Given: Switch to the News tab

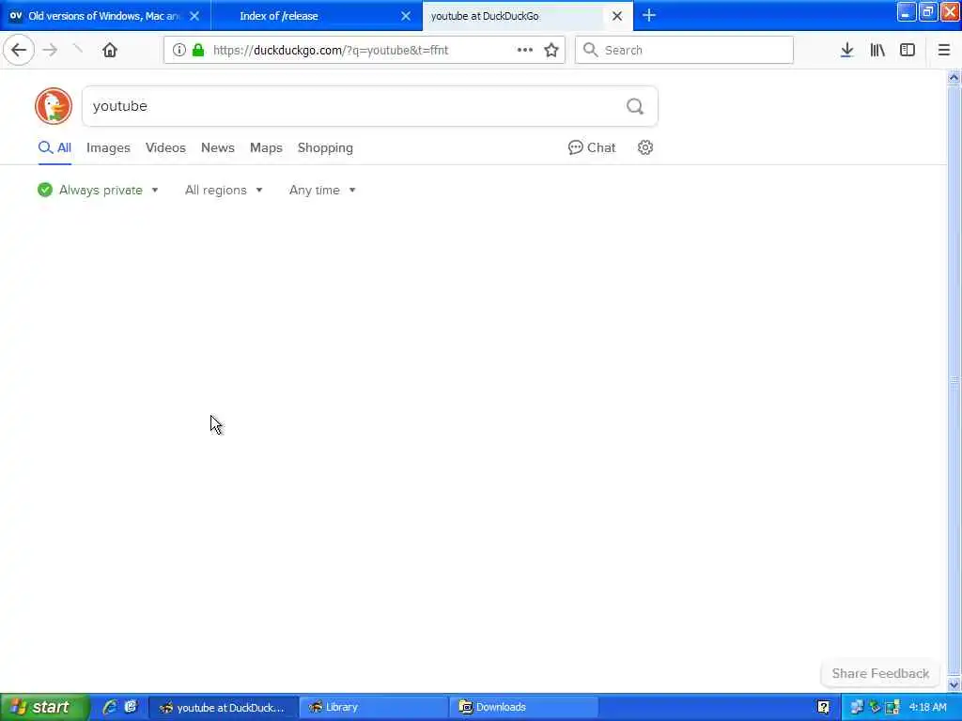Looking at the screenshot, I should [x=218, y=147].
